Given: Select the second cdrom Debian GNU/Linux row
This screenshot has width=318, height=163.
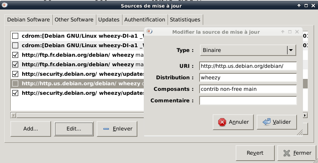Looking at the screenshot, I should tap(83, 46).
